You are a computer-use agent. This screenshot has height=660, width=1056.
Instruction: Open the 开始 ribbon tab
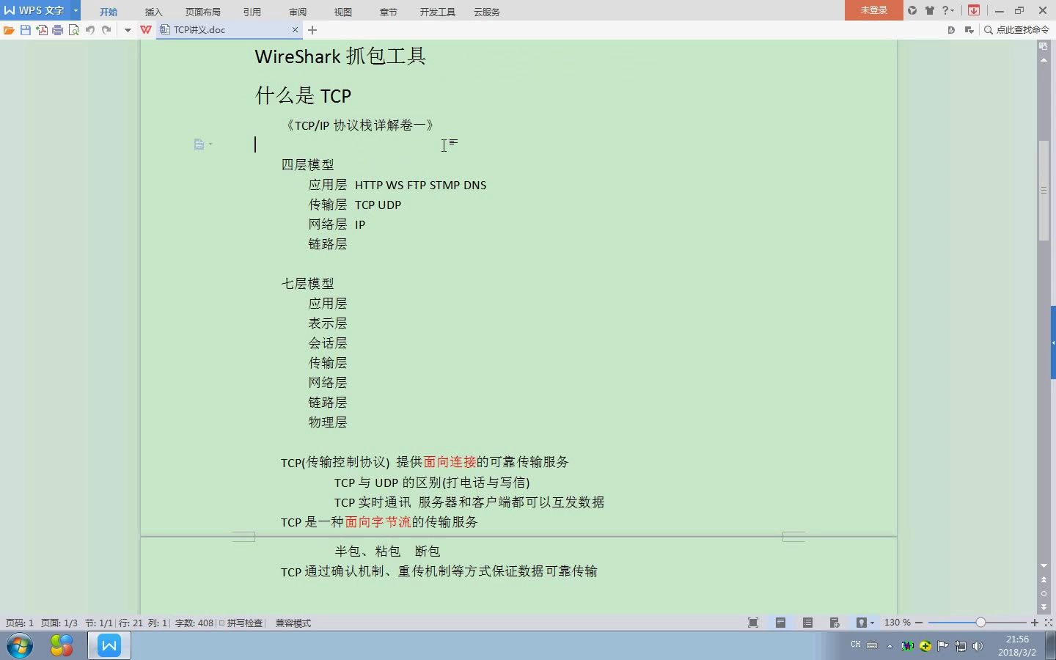[x=109, y=12]
